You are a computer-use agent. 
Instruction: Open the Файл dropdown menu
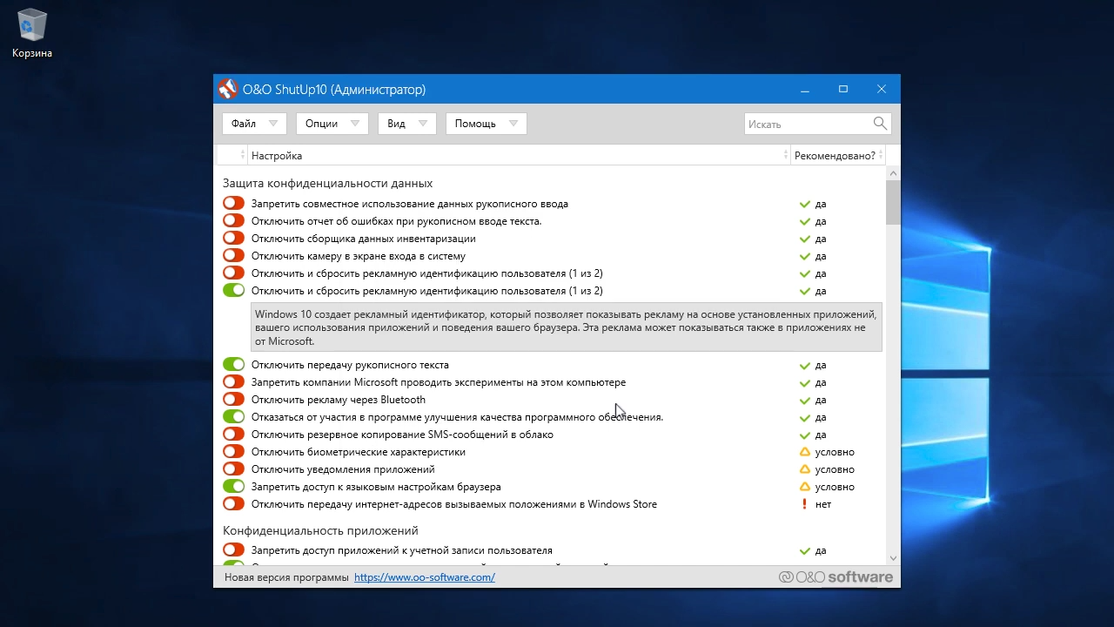click(x=254, y=124)
